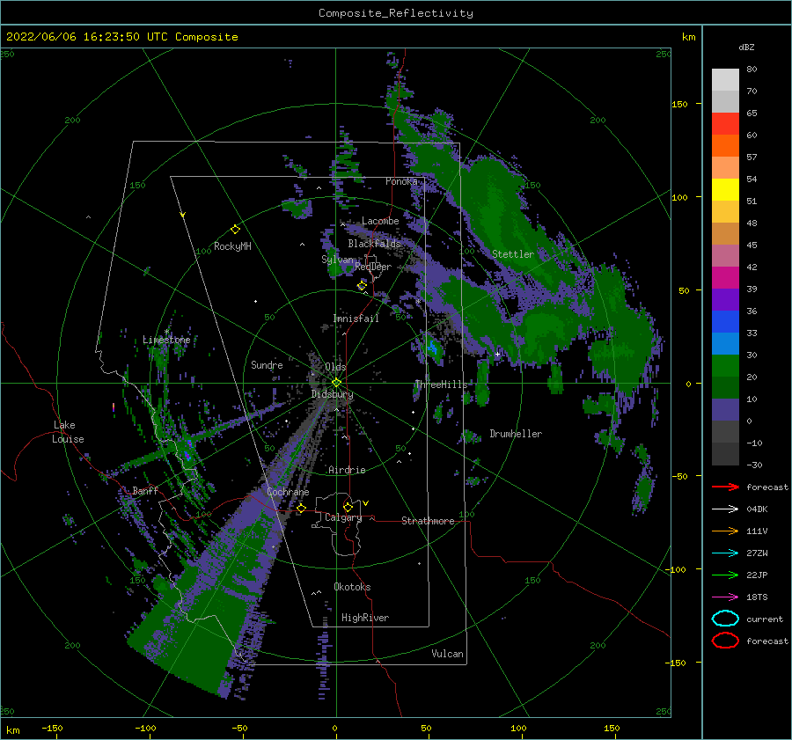792x740 pixels.
Task: Click the orange 111V arrow icon
Action: 725,531
